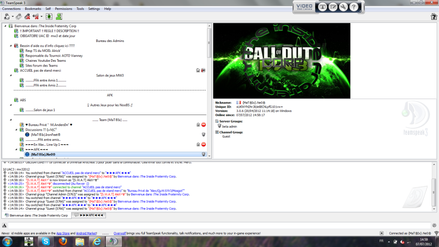Open the 'Android Market' link in news bar
The image size is (439, 247).
tap(86, 233)
